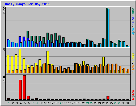Screen dimensions: 136x106
Task: Click the red KBytes bar for day 6
Action: click(28, 98)
